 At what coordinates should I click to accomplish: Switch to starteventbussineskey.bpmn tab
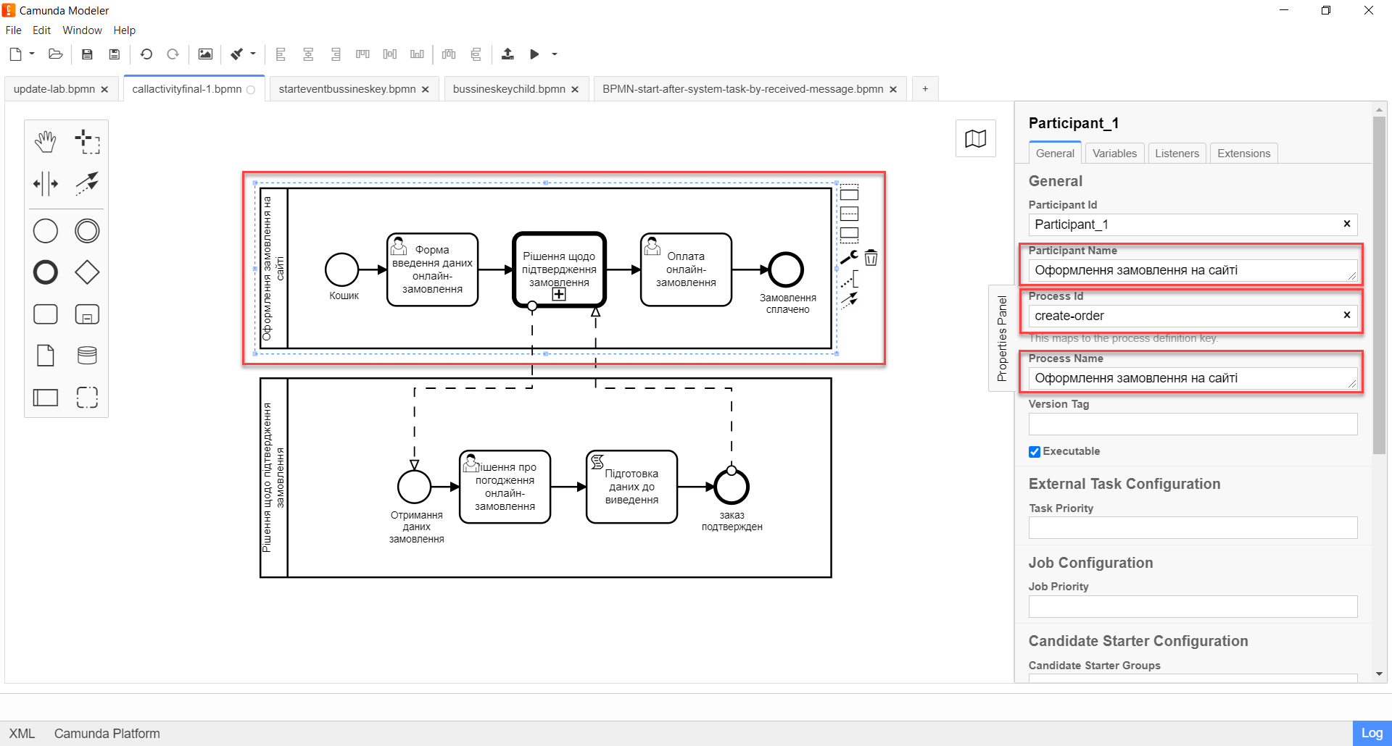pos(347,89)
